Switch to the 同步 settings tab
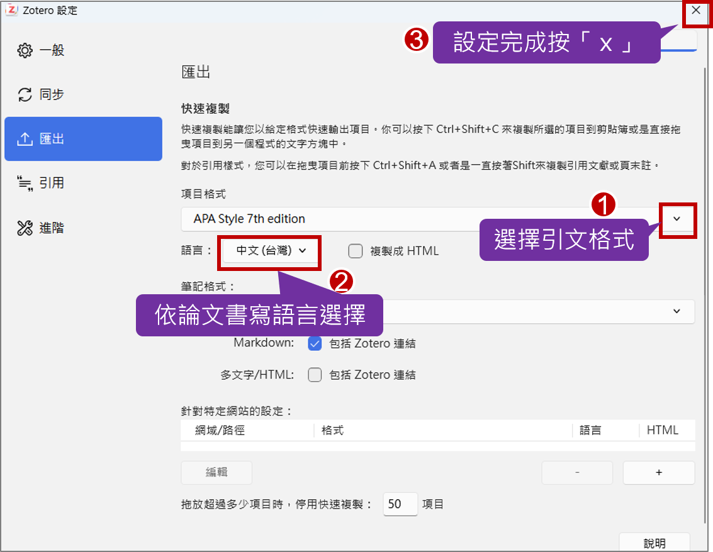 (x=52, y=95)
